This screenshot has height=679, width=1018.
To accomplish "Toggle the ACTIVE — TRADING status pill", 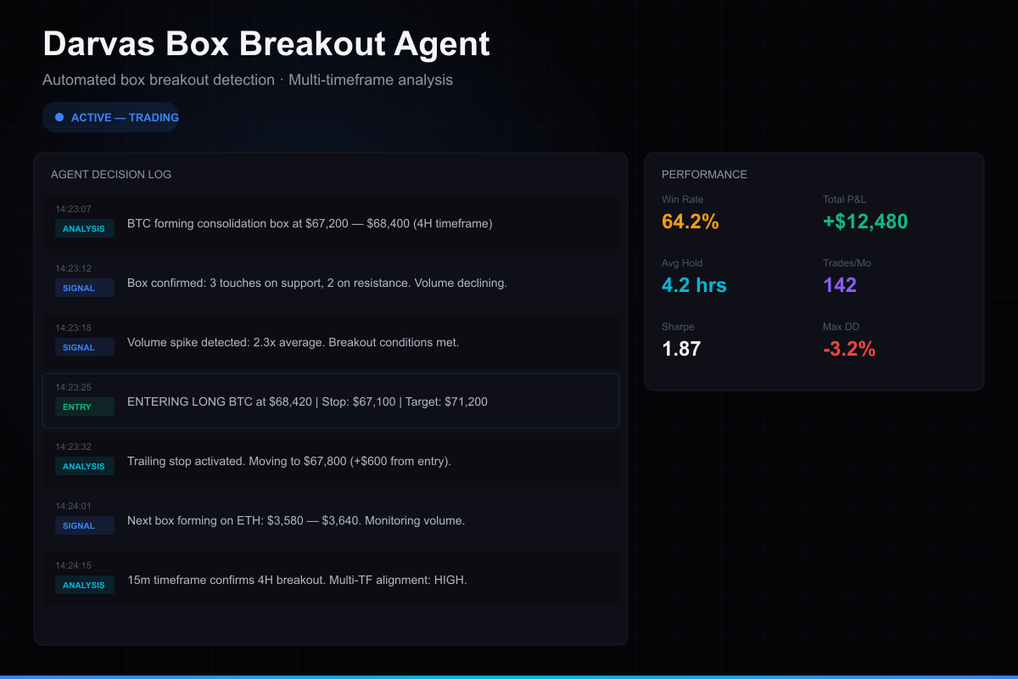I will 110,116.
